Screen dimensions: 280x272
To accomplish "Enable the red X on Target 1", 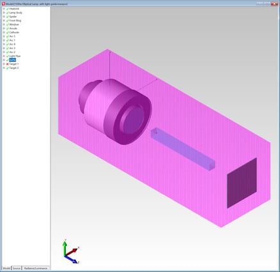I will pyautogui.click(x=8, y=64).
